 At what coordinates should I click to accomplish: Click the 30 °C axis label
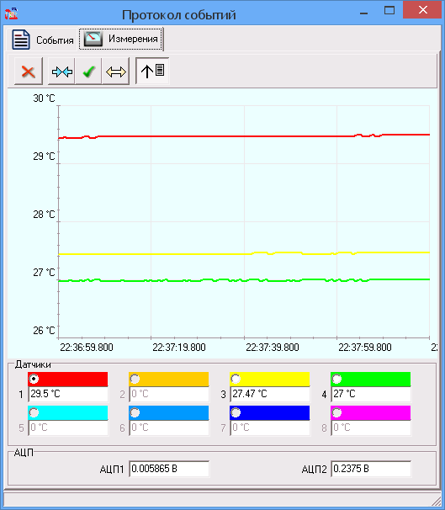point(44,98)
